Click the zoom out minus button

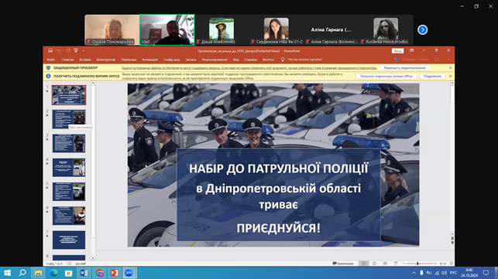click(x=404, y=264)
